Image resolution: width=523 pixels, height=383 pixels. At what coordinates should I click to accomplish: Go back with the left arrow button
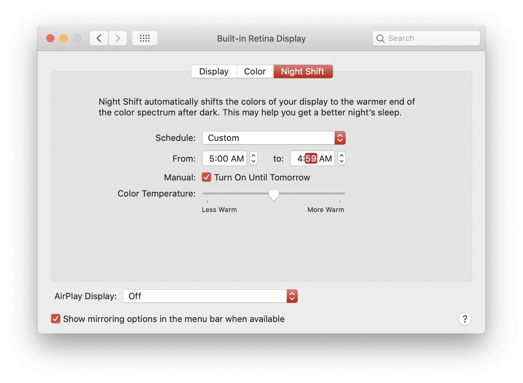click(x=99, y=38)
